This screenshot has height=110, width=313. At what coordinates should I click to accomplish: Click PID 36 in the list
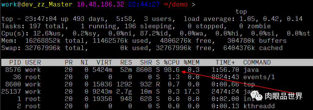17,77
